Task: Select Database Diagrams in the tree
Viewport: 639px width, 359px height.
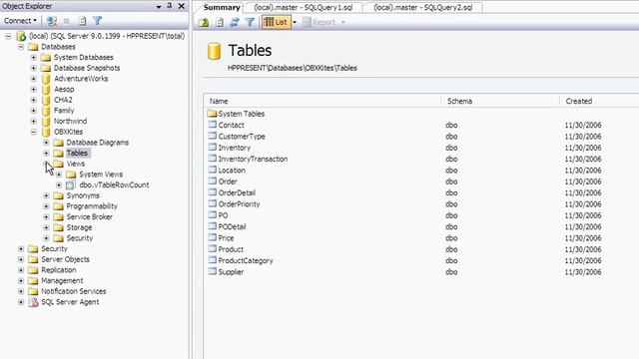Action: point(98,143)
